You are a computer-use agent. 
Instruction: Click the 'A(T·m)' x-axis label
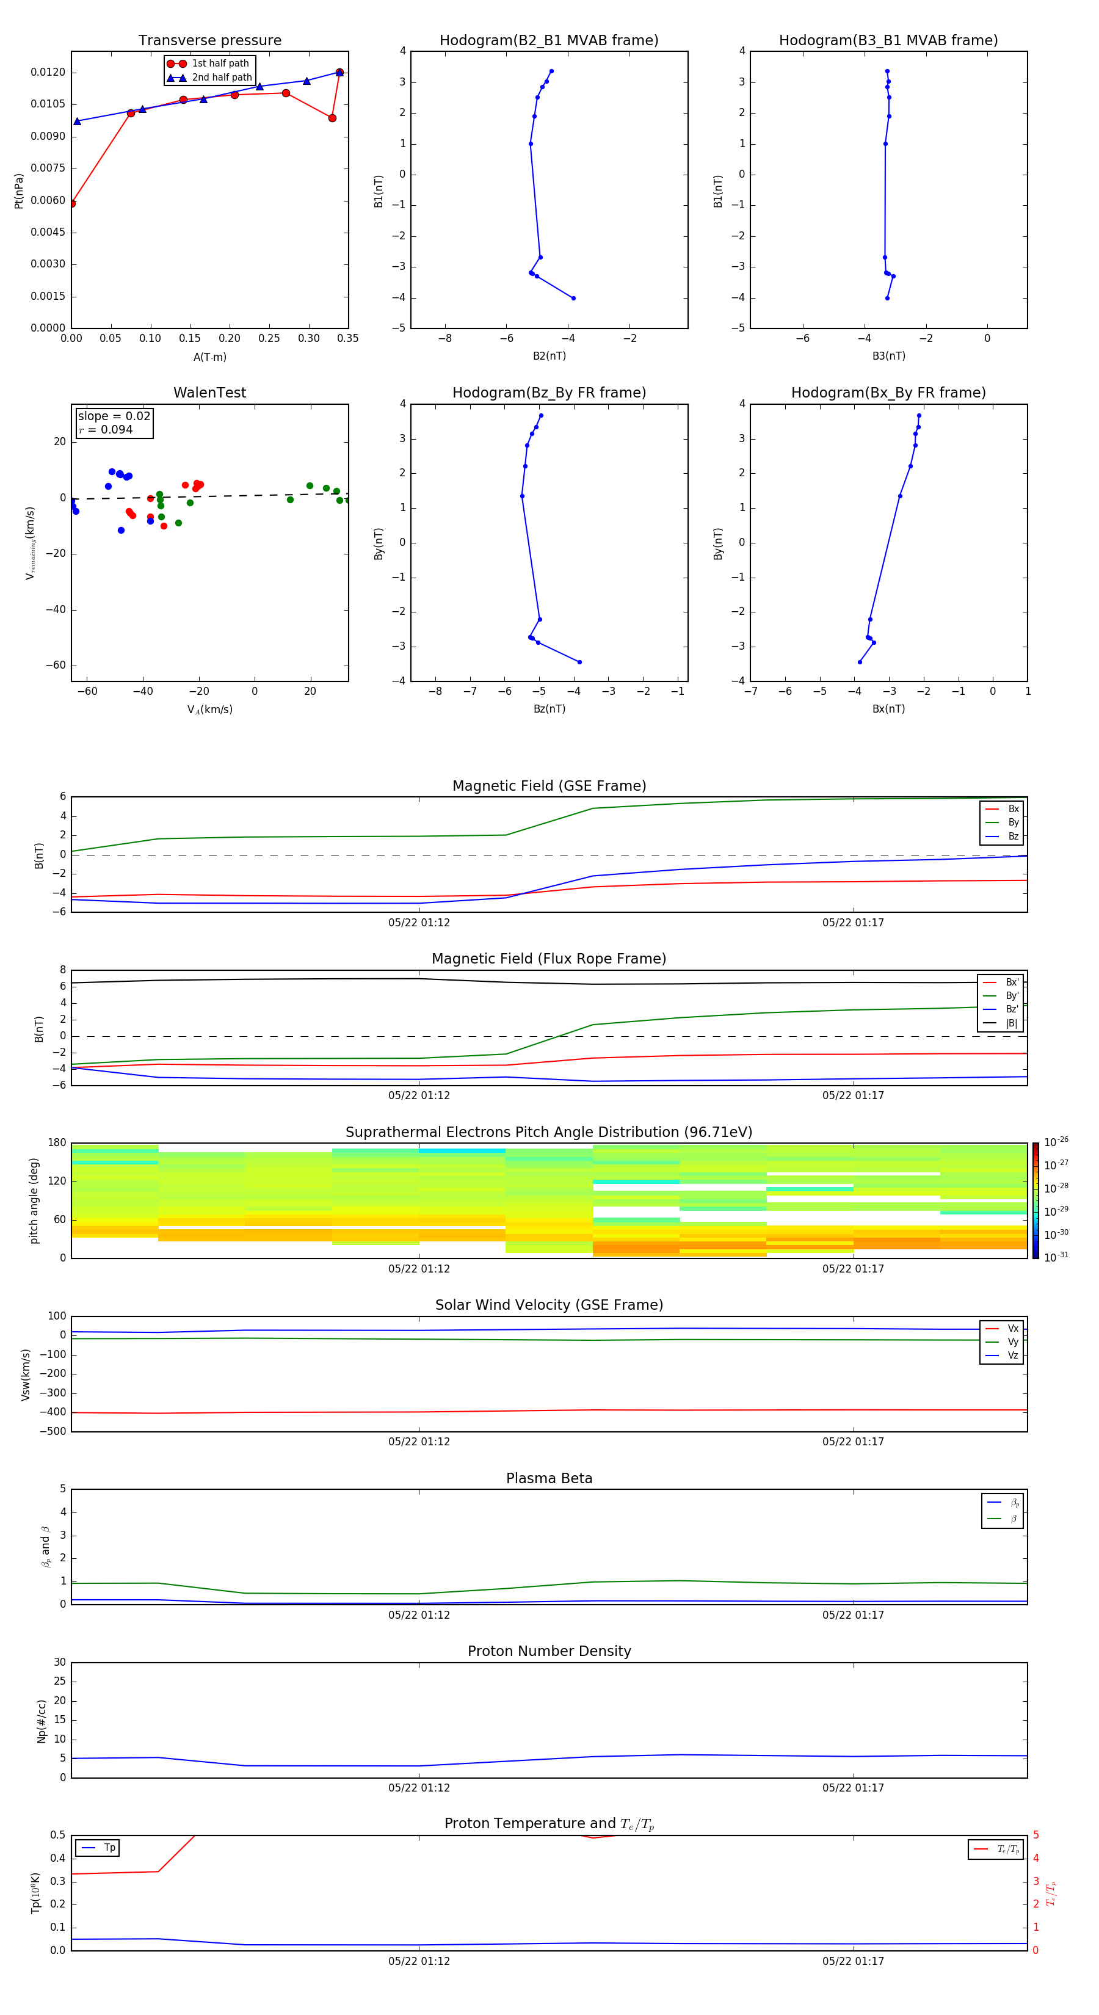point(209,357)
